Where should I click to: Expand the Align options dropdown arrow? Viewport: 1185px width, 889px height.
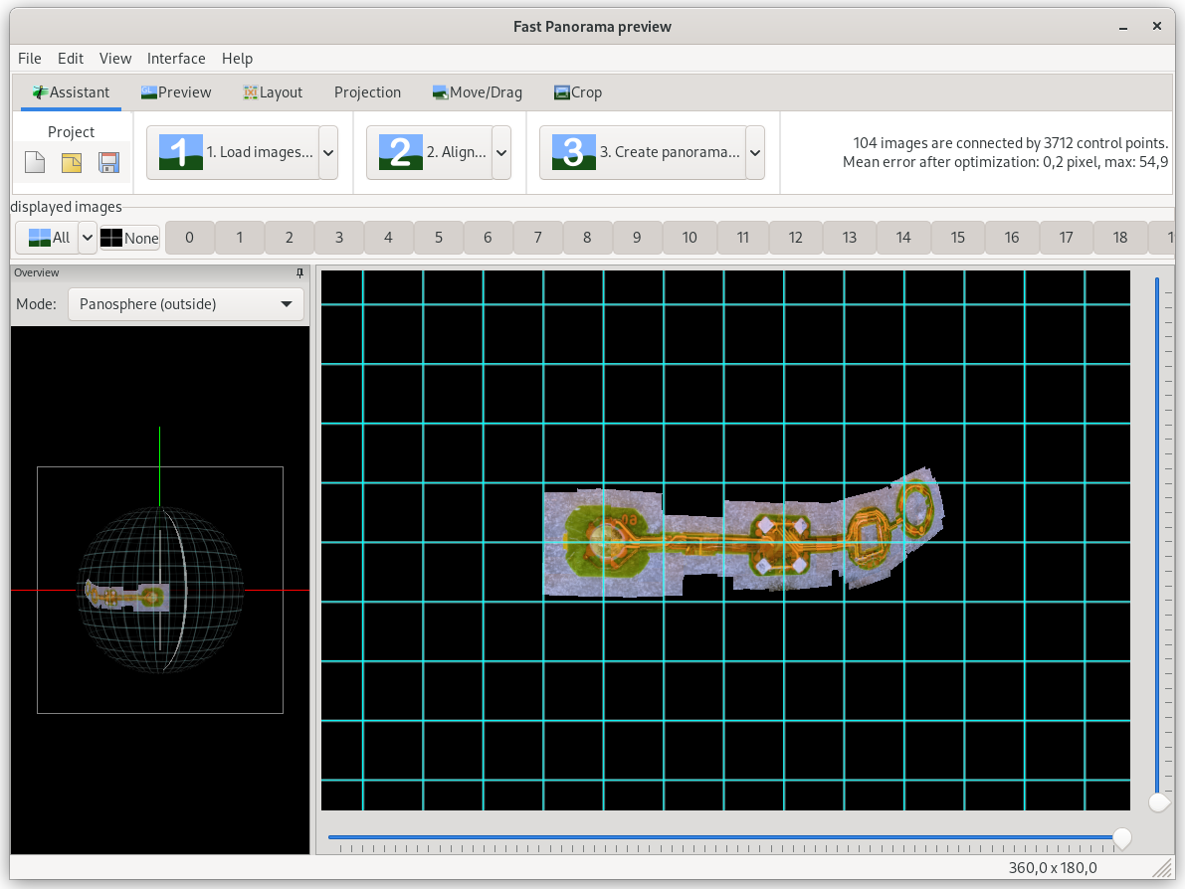pyautogui.click(x=501, y=152)
